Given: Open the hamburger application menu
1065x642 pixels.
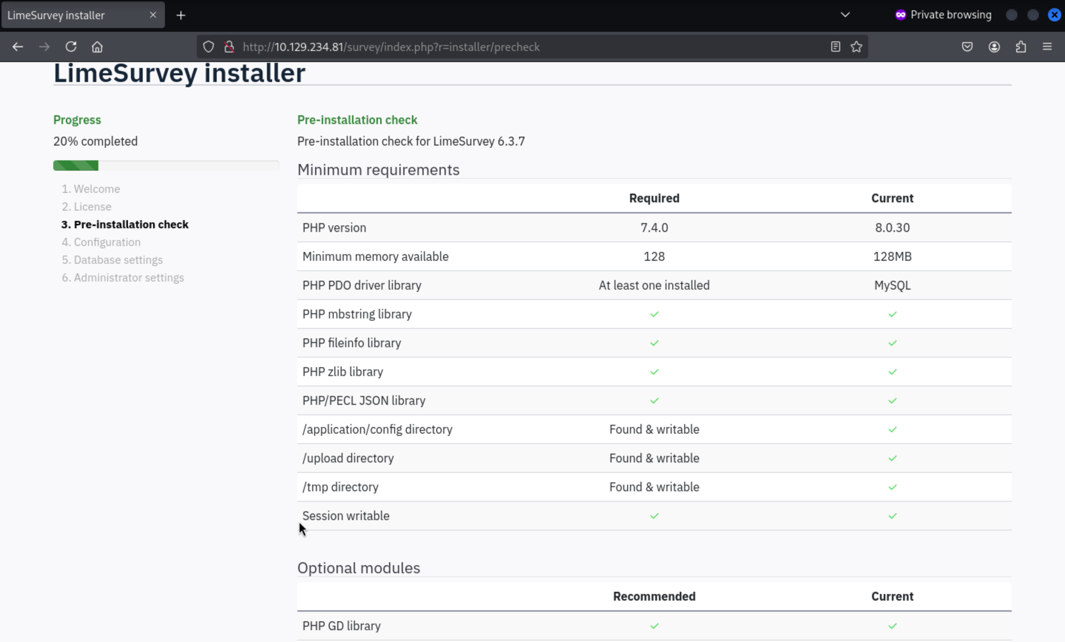Looking at the screenshot, I should pos(1047,47).
